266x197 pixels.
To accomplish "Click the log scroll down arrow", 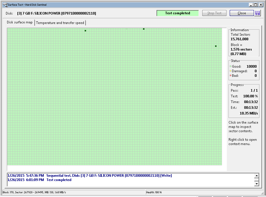I will (256, 184).
